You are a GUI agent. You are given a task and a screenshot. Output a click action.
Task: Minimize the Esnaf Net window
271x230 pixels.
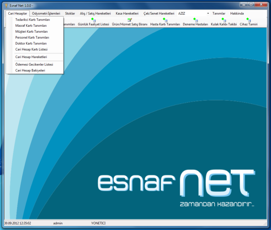pos(244,5)
